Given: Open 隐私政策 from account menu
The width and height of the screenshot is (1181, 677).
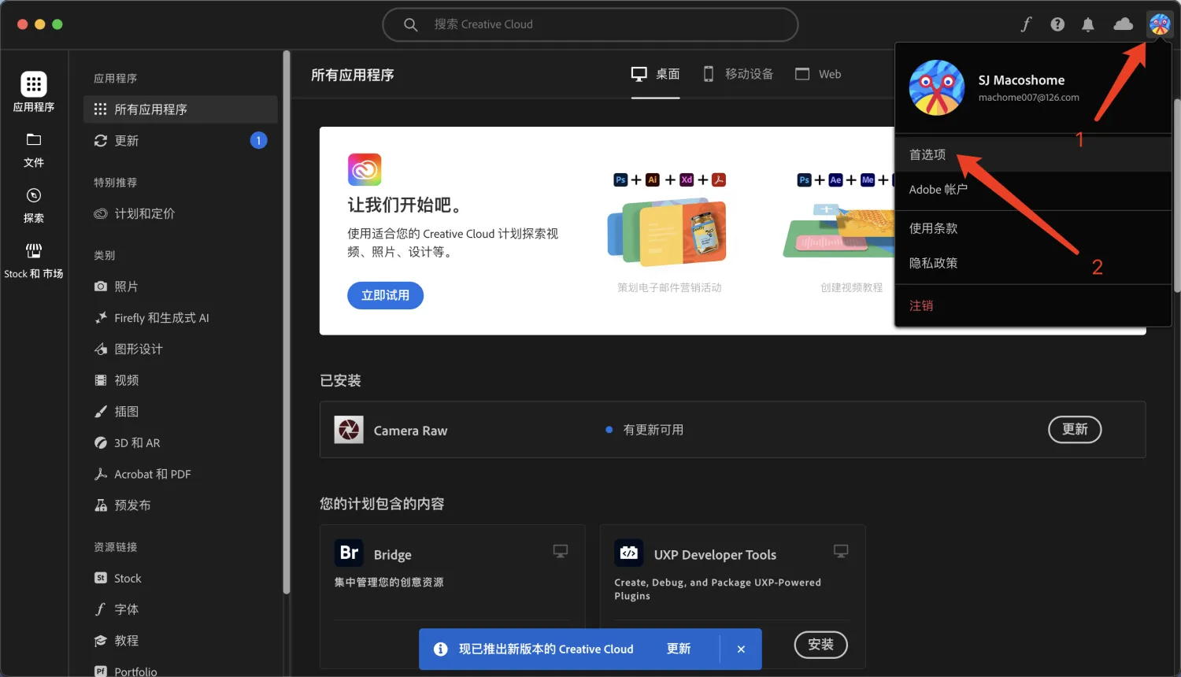Looking at the screenshot, I should 1033,263.
